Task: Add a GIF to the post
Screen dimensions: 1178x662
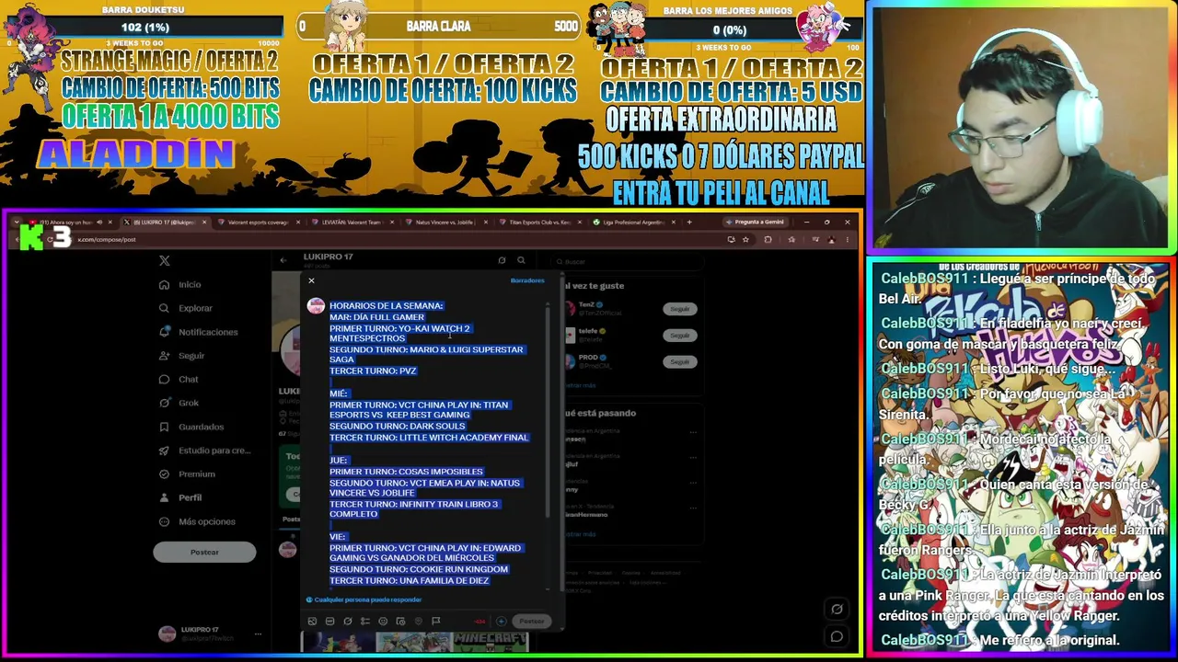Action: pos(329,622)
